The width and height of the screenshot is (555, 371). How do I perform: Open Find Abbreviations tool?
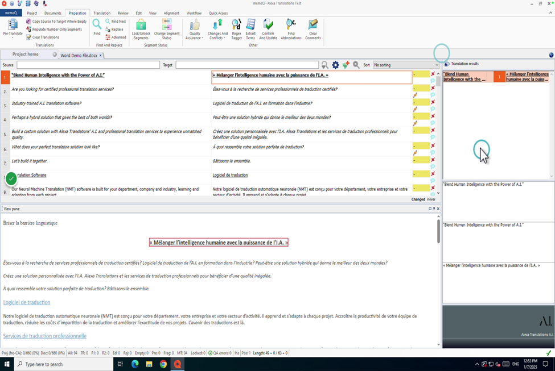[x=291, y=30]
